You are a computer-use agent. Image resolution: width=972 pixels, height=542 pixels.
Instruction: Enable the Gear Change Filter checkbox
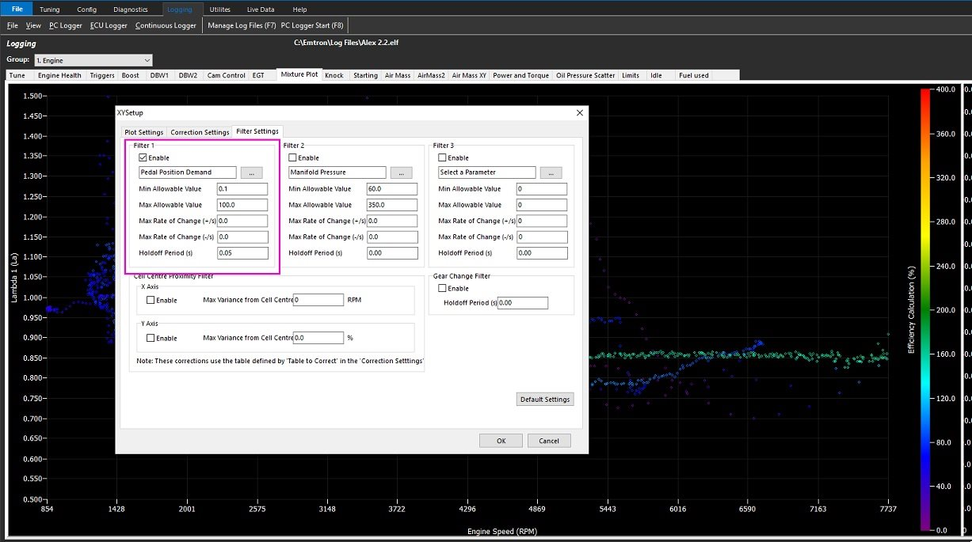[442, 289]
